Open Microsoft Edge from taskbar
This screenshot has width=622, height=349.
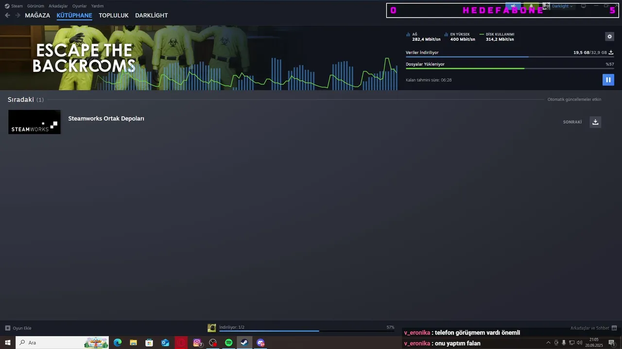118,343
